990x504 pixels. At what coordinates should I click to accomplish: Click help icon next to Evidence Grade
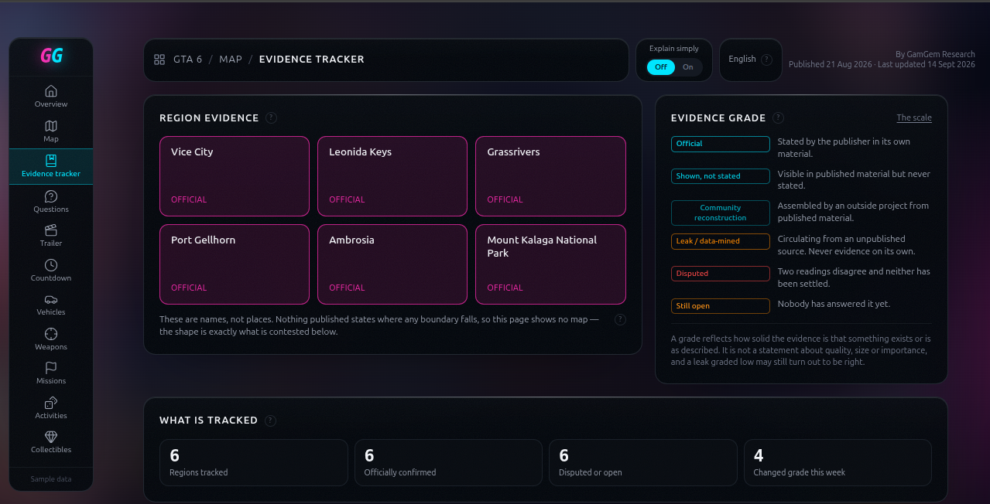pyautogui.click(x=778, y=117)
